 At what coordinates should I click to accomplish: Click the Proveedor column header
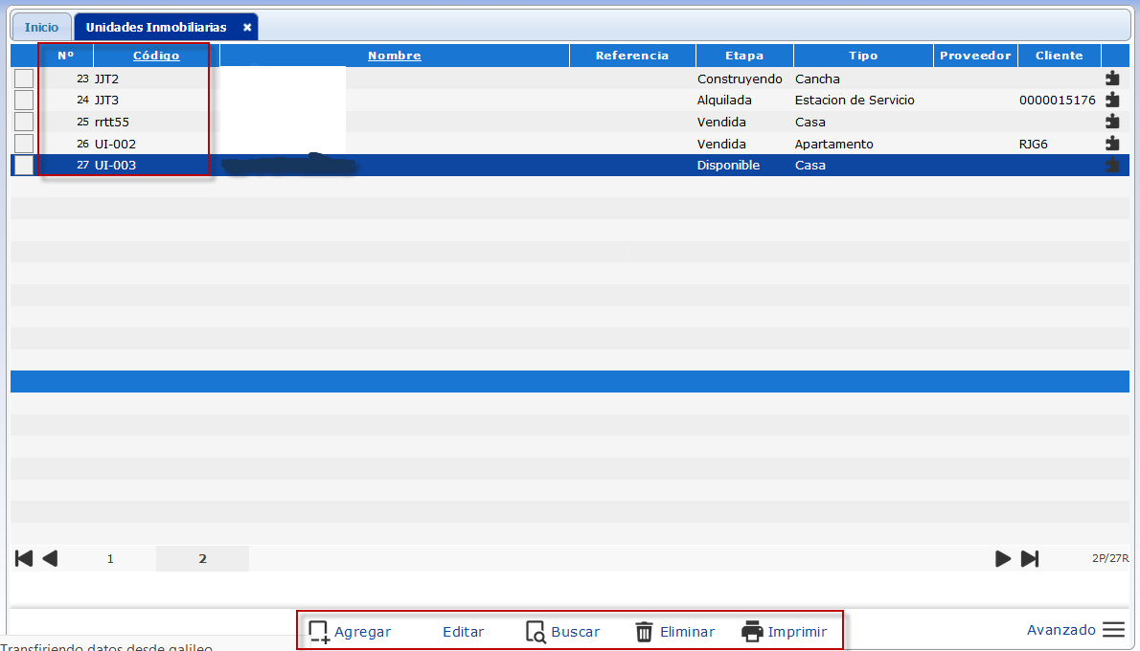975,56
